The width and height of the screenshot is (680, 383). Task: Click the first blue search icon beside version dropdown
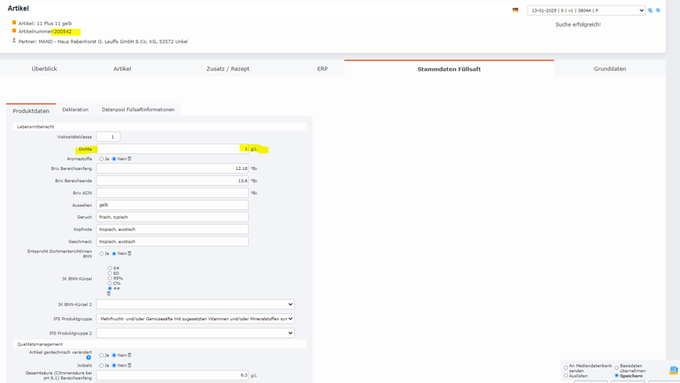(x=650, y=10)
